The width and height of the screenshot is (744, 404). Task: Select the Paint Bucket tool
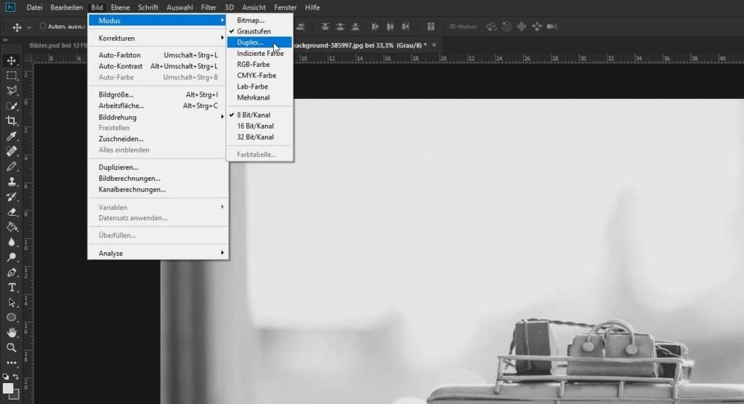click(x=12, y=227)
